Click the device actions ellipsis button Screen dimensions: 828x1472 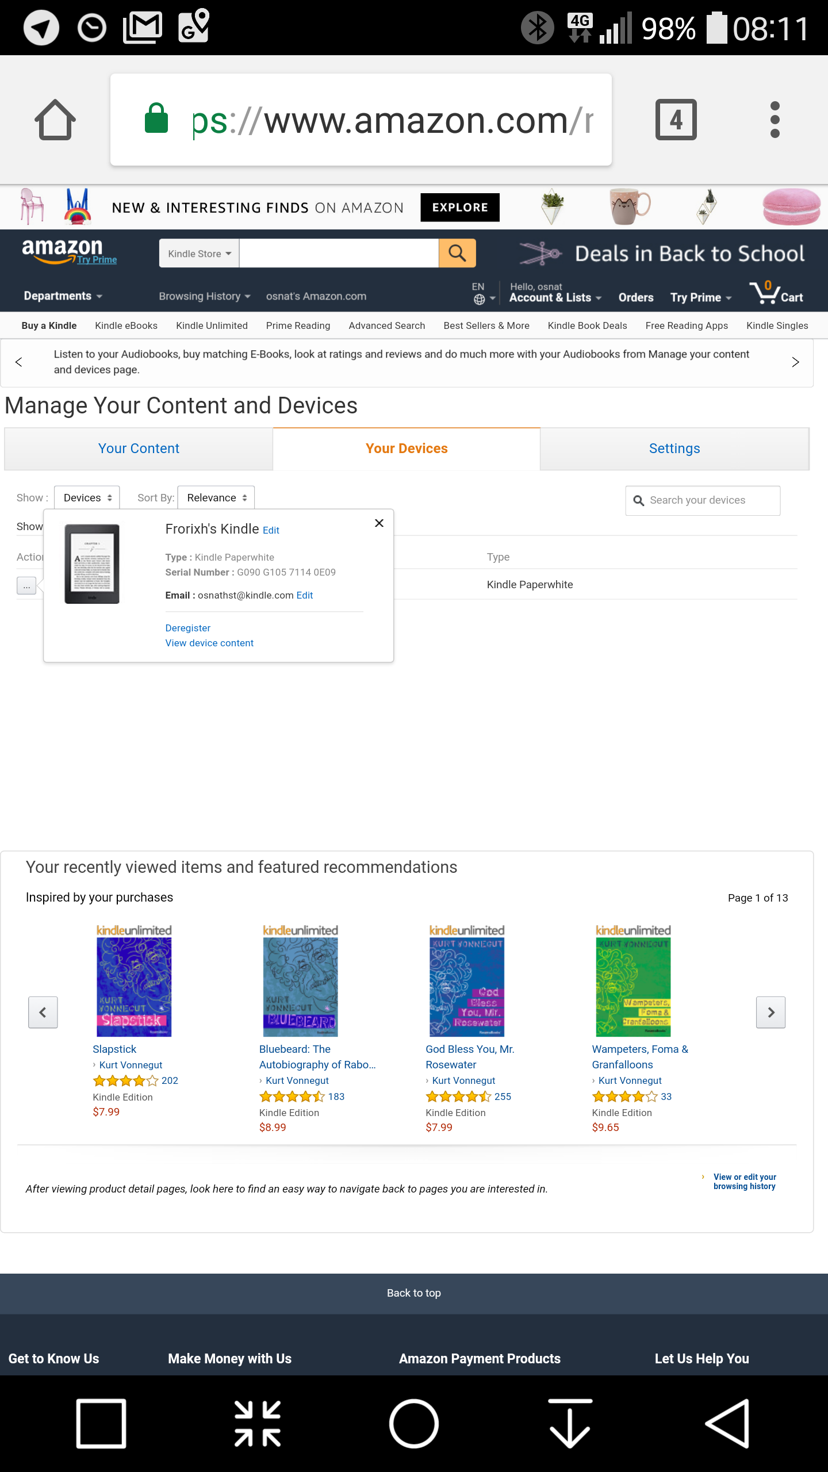[26, 585]
